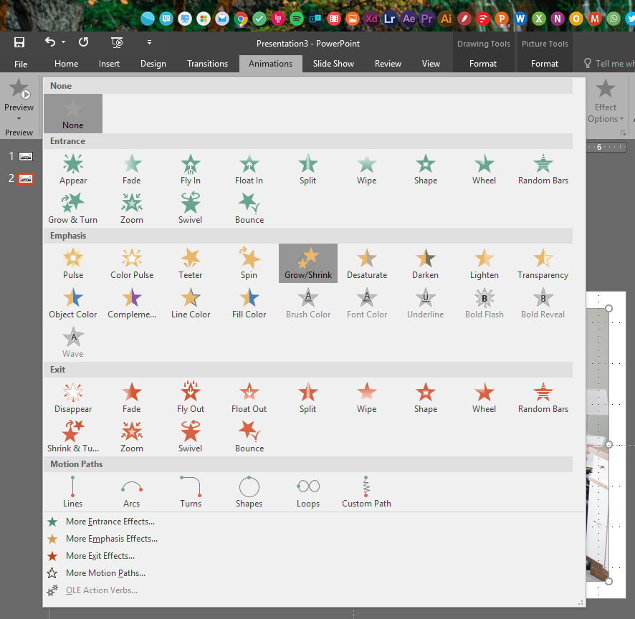Apply the Teeter emphasis effect
This screenshot has height=619, width=635.
coord(191,264)
